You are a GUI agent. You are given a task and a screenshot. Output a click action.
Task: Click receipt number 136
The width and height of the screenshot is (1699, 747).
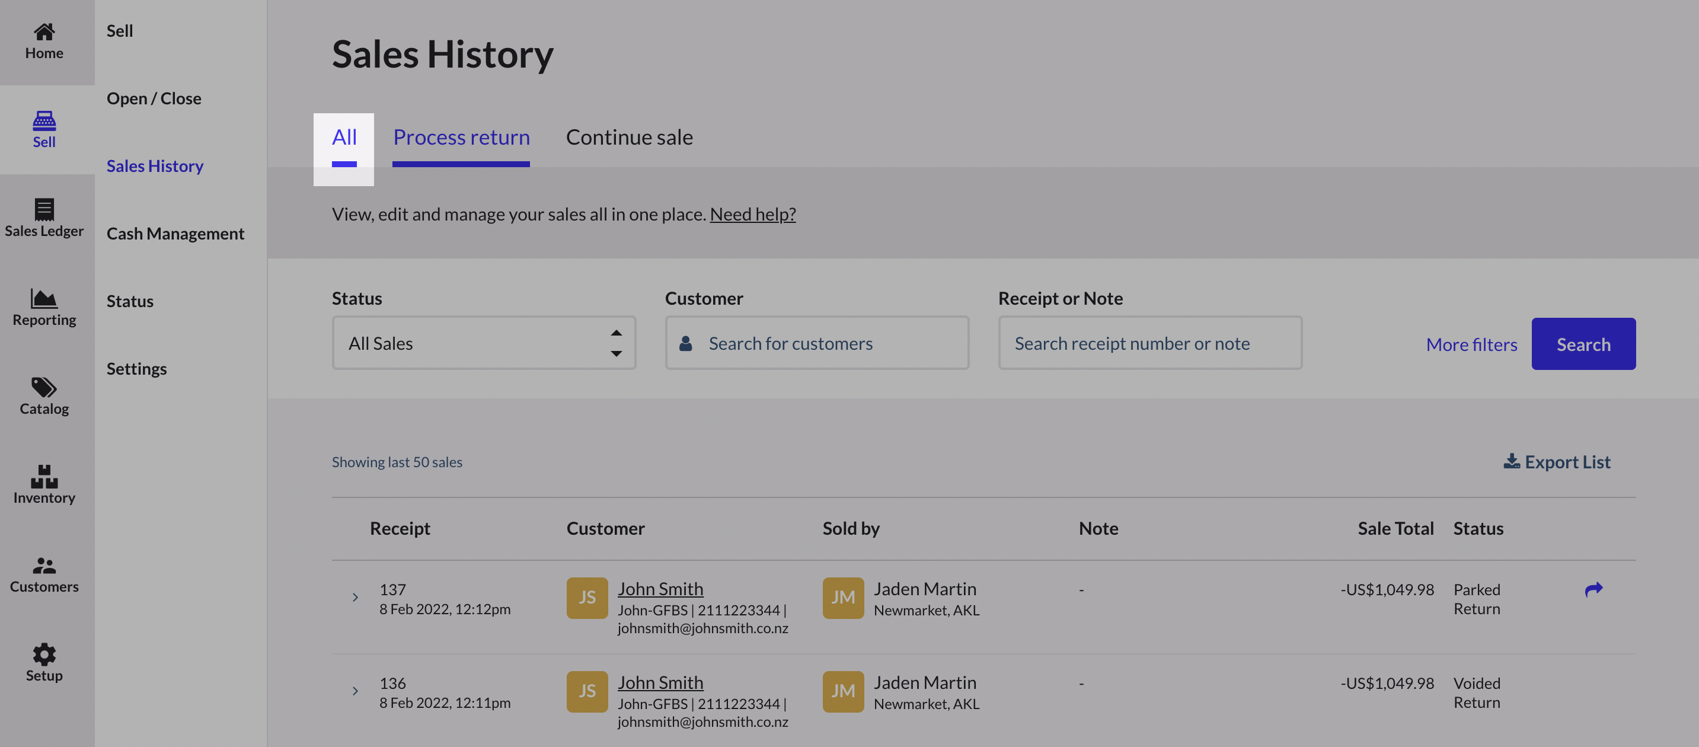[x=392, y=683]
